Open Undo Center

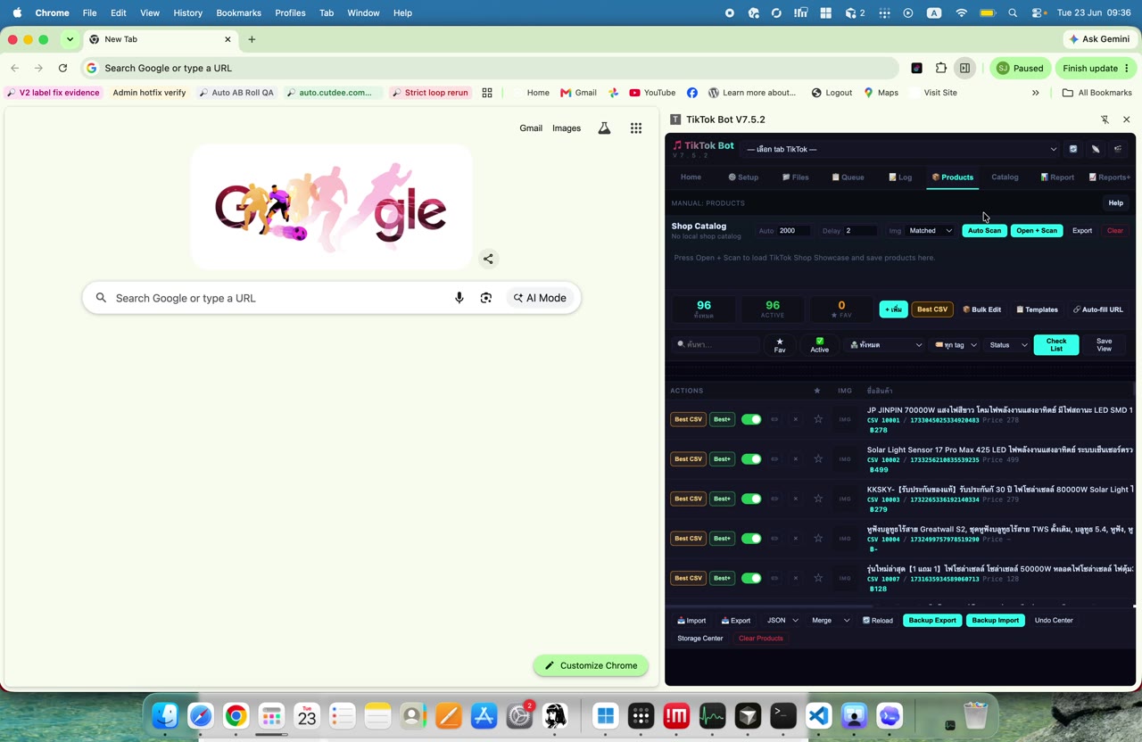click(1054, 621)
